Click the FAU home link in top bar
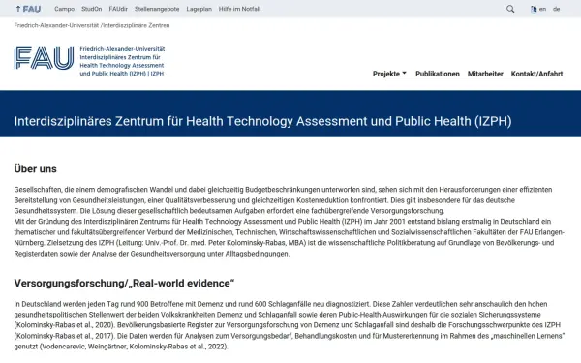The height and width of the screenshot is (363, 581). click(28, 9)
